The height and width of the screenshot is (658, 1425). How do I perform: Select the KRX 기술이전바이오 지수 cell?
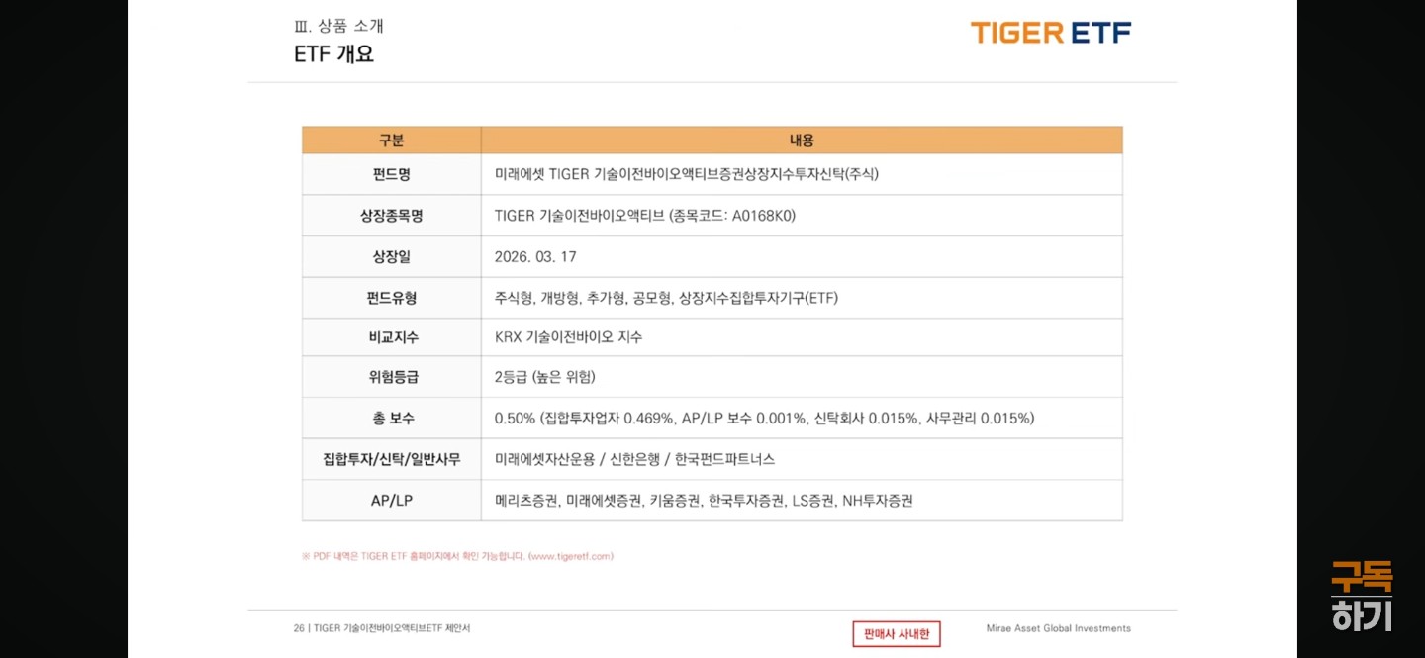coord(568,337)
